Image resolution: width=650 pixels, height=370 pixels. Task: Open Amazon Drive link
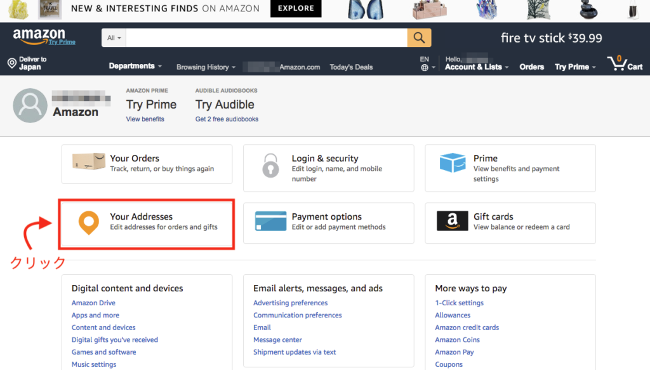[x=93, y=303]
